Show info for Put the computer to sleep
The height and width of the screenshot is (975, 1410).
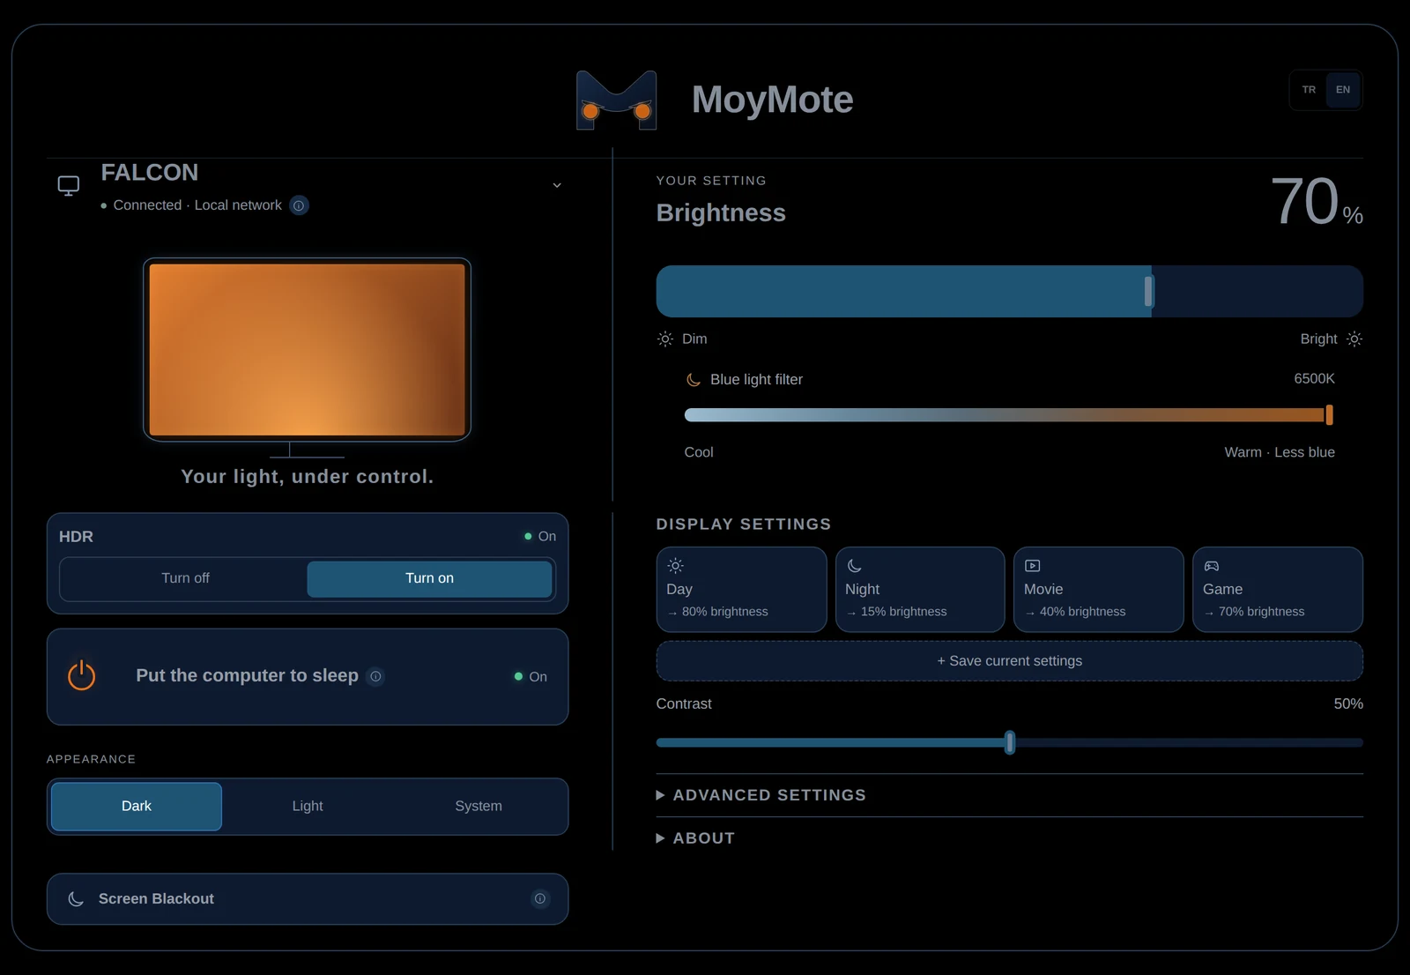[x=375, y=676]
